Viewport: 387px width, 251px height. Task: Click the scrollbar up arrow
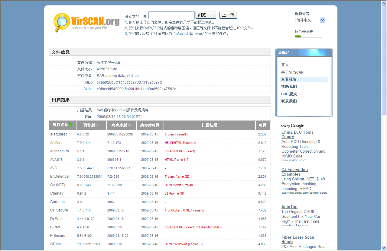384,2
